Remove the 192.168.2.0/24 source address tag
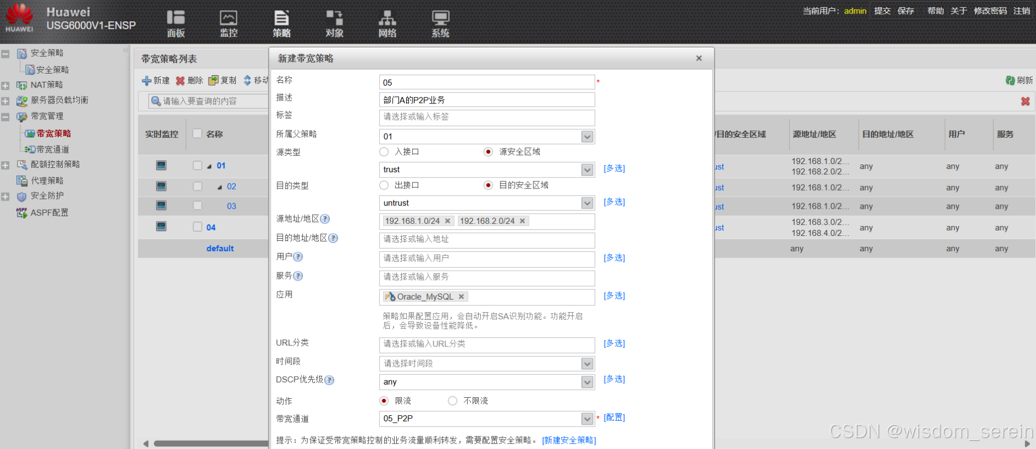1036x449 pixels. click(x=522, y=221)
